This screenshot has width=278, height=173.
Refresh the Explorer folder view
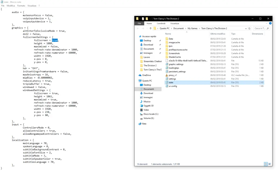249,29
